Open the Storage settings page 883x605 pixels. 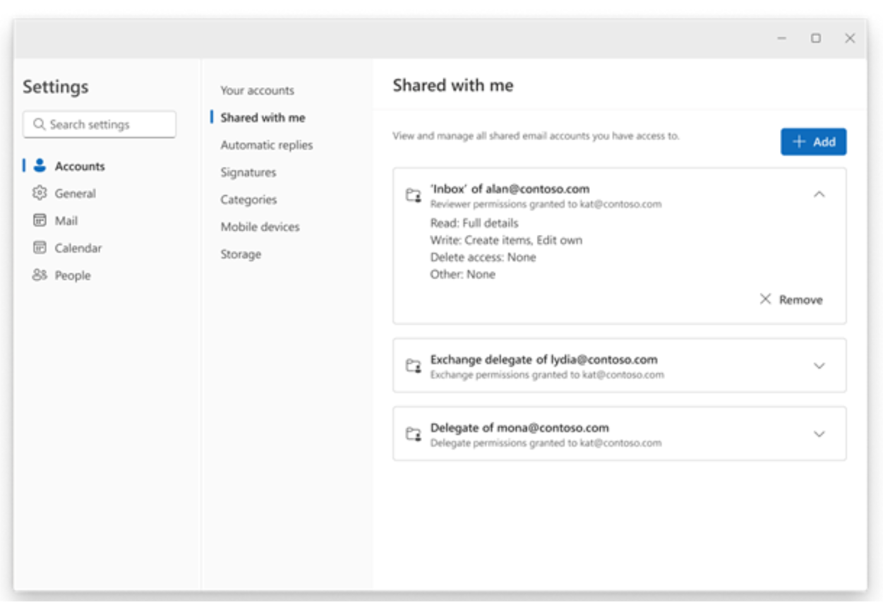[241, 254]
